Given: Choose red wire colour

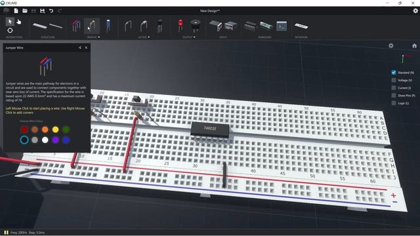Looking at the screenshot, I should [24, 130].
